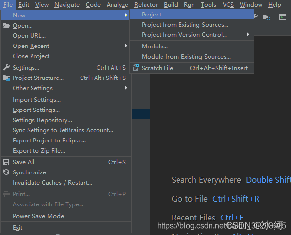291x235 pixels.
Task: Open the Help menu
Action: [275, 5]
